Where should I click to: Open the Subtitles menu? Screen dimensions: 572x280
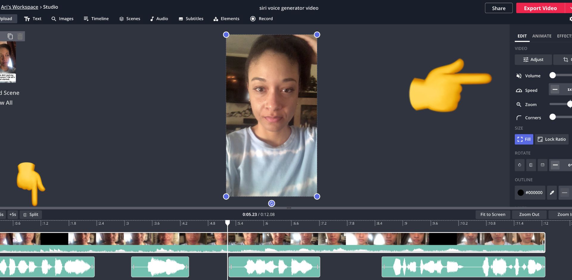tap(191, 19)
